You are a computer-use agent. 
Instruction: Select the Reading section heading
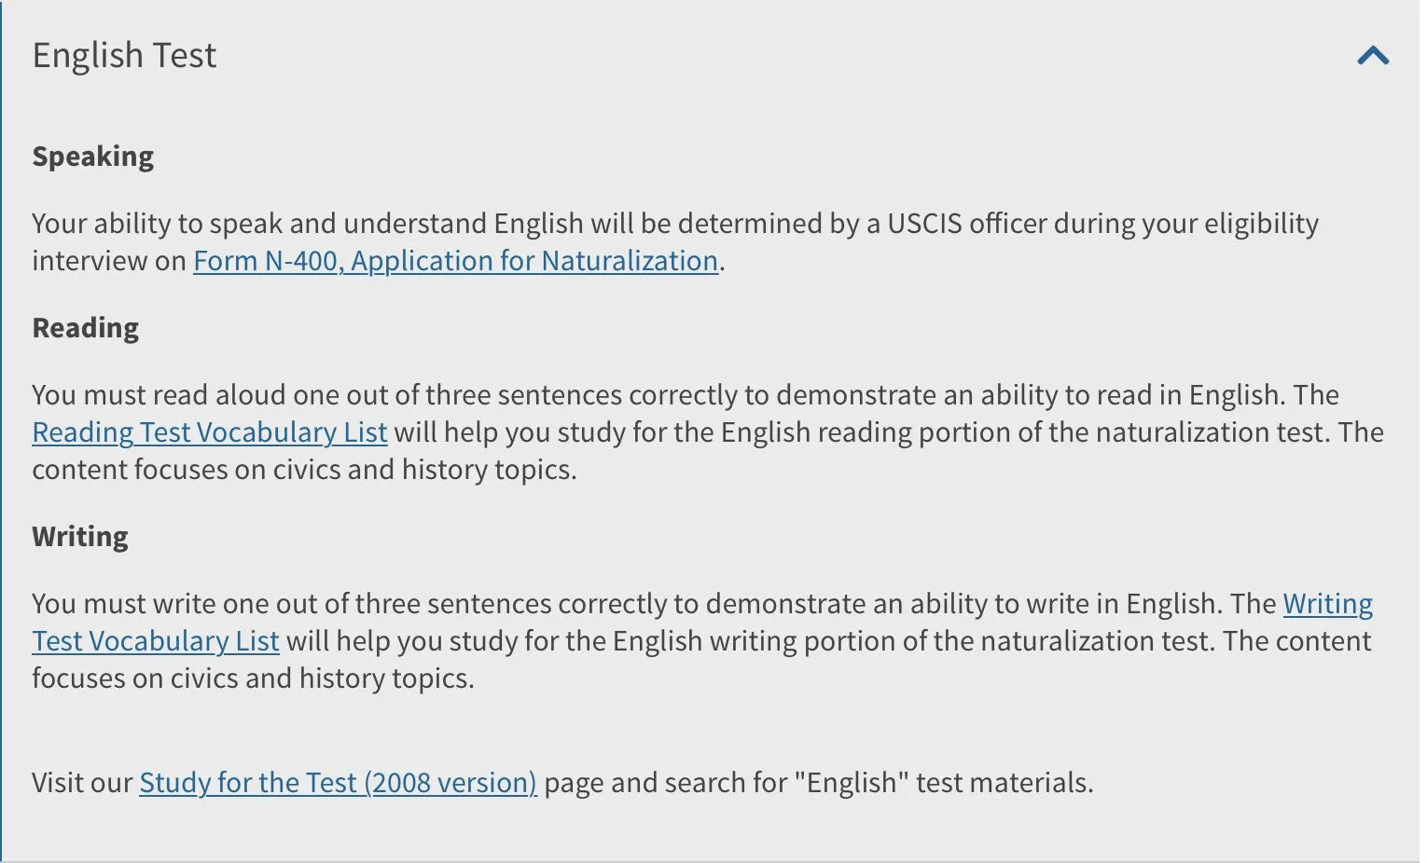[x=85, y=327]
